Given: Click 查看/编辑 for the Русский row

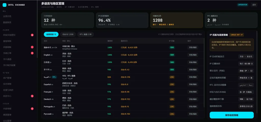Looking at the screenshot, I should (193, 114).
